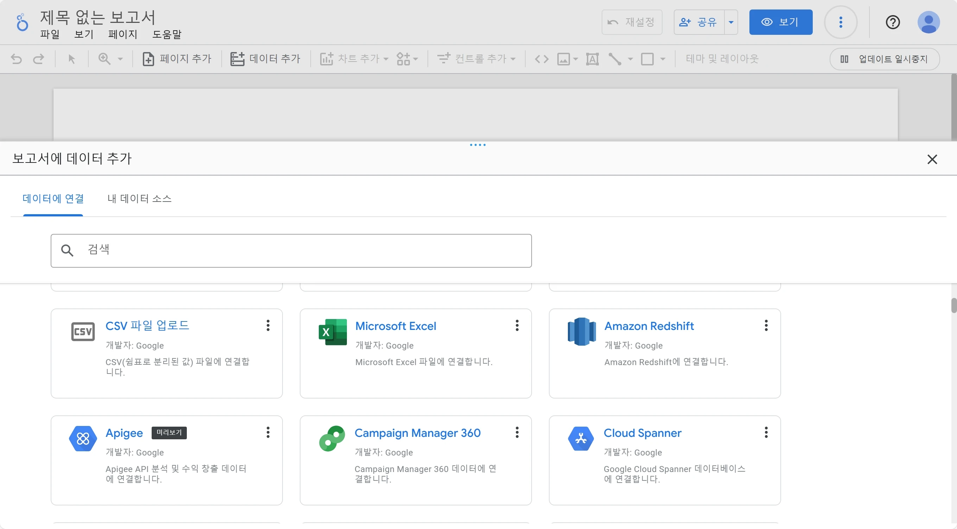The height and width of the screenshot is (529, 957).
Task: Click the Looker Studio logo icon
Action: point(22,23)
